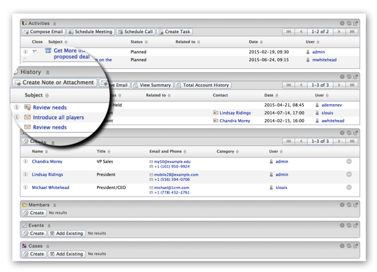The width and height of the screenshot is (377, 272).
Task: Open the settings gear on the Activities panel
Action: (342, 23)
